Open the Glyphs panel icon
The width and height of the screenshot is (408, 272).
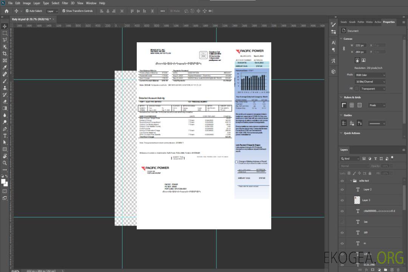pos(334,60)
